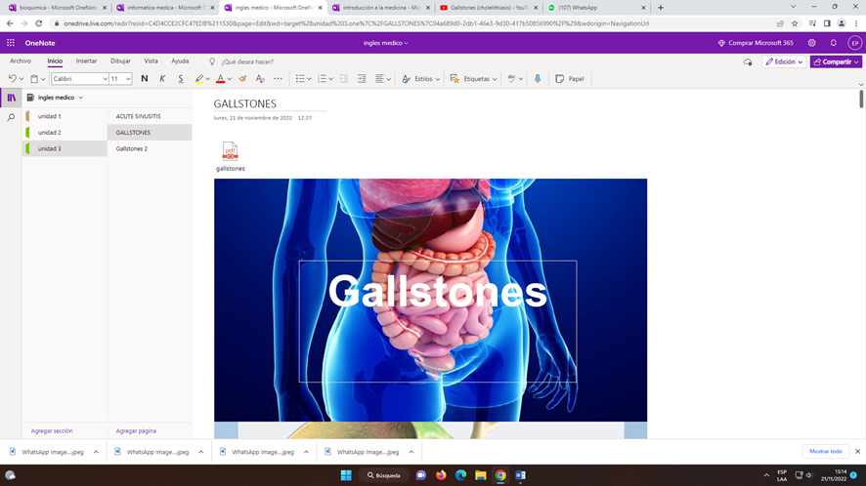
Task: Click the Papel button
Action: tap(570, 79)
